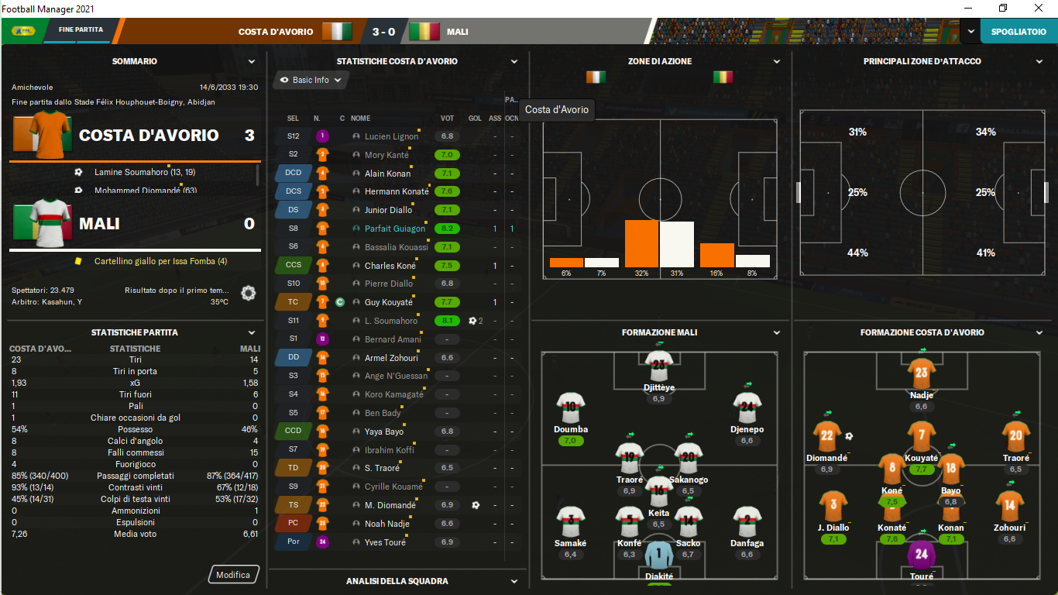Click the Costa d'Avorio flag in the score bar

[x=337, y=32]
